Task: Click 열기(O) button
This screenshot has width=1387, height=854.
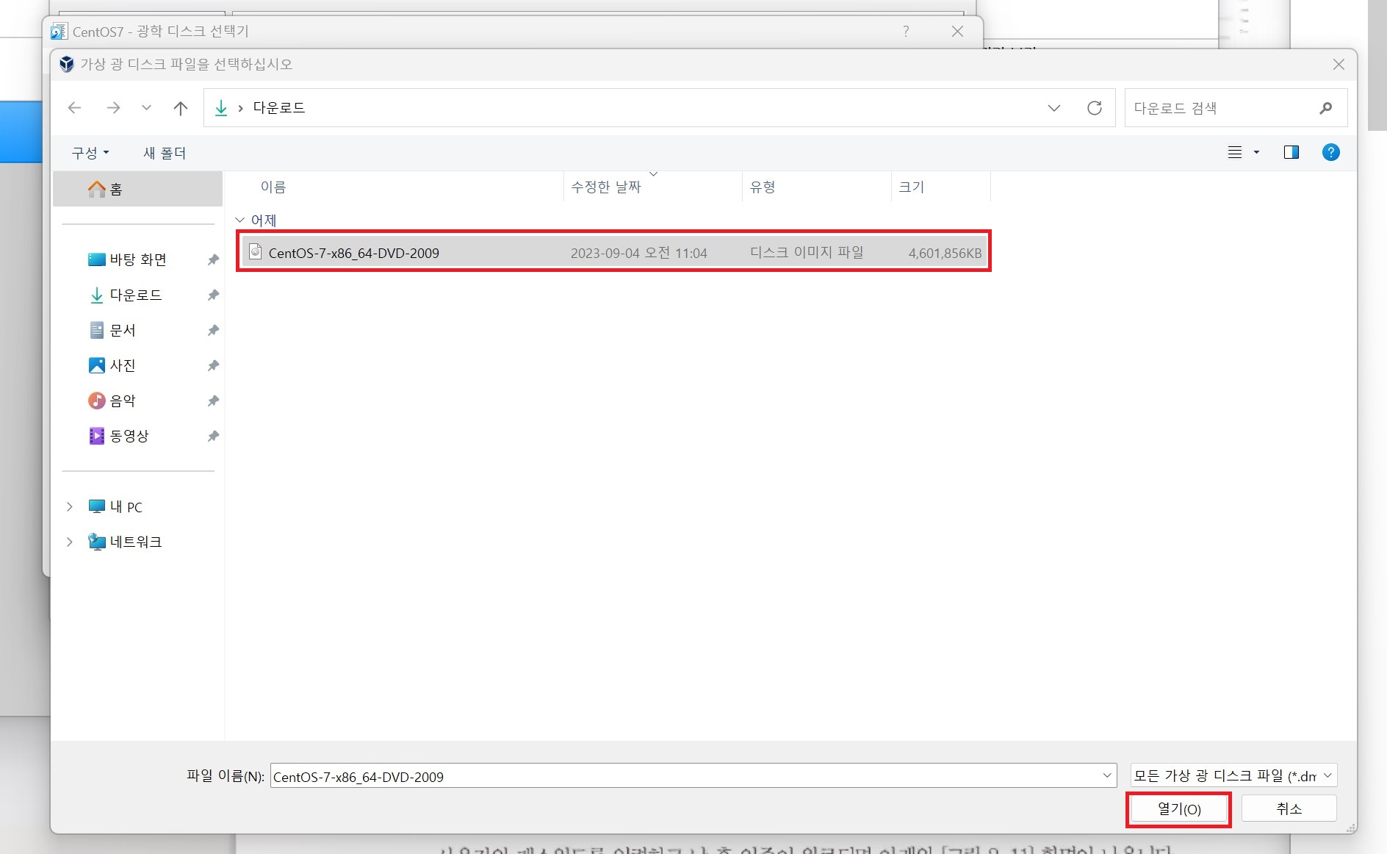Action: [1179, 808]
